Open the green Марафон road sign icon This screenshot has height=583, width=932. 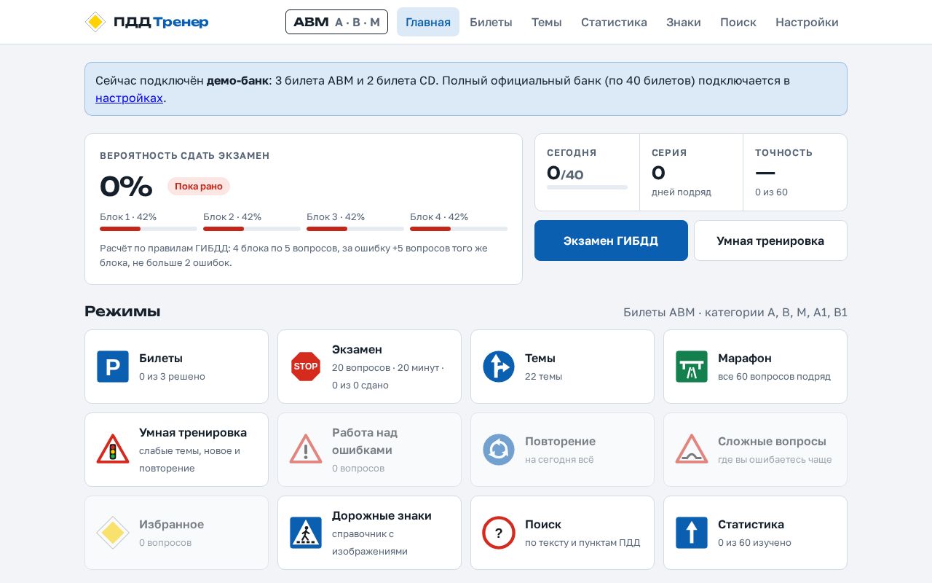click(692, 367)
